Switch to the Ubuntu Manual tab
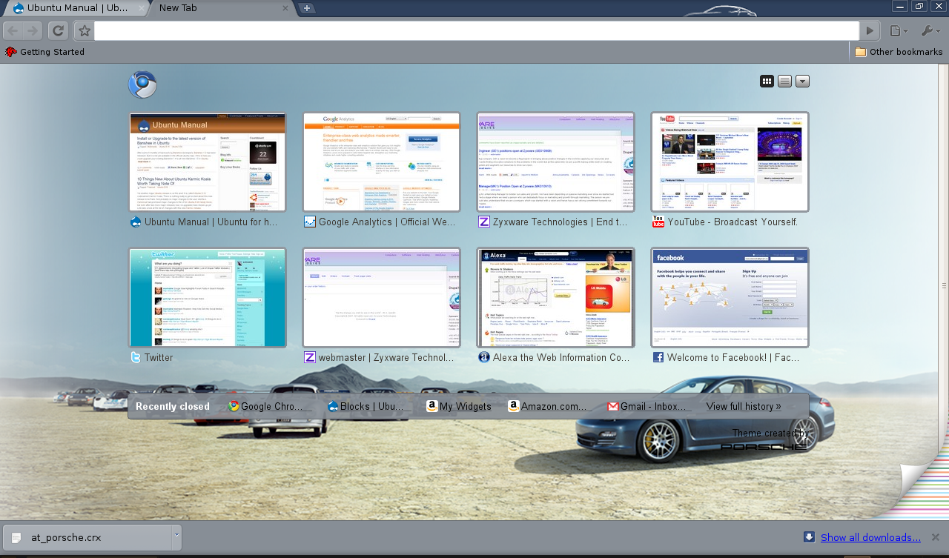This screenshot has width=949, height=558. point(70,8)
